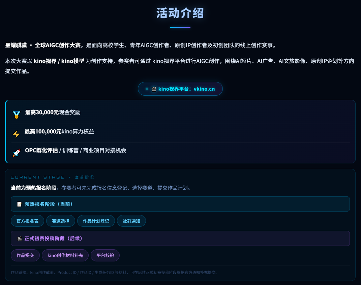361x285 pixels.
Task: Click the medal icon beside 30,000元现金奖励
Action: [x=16, y=115]
